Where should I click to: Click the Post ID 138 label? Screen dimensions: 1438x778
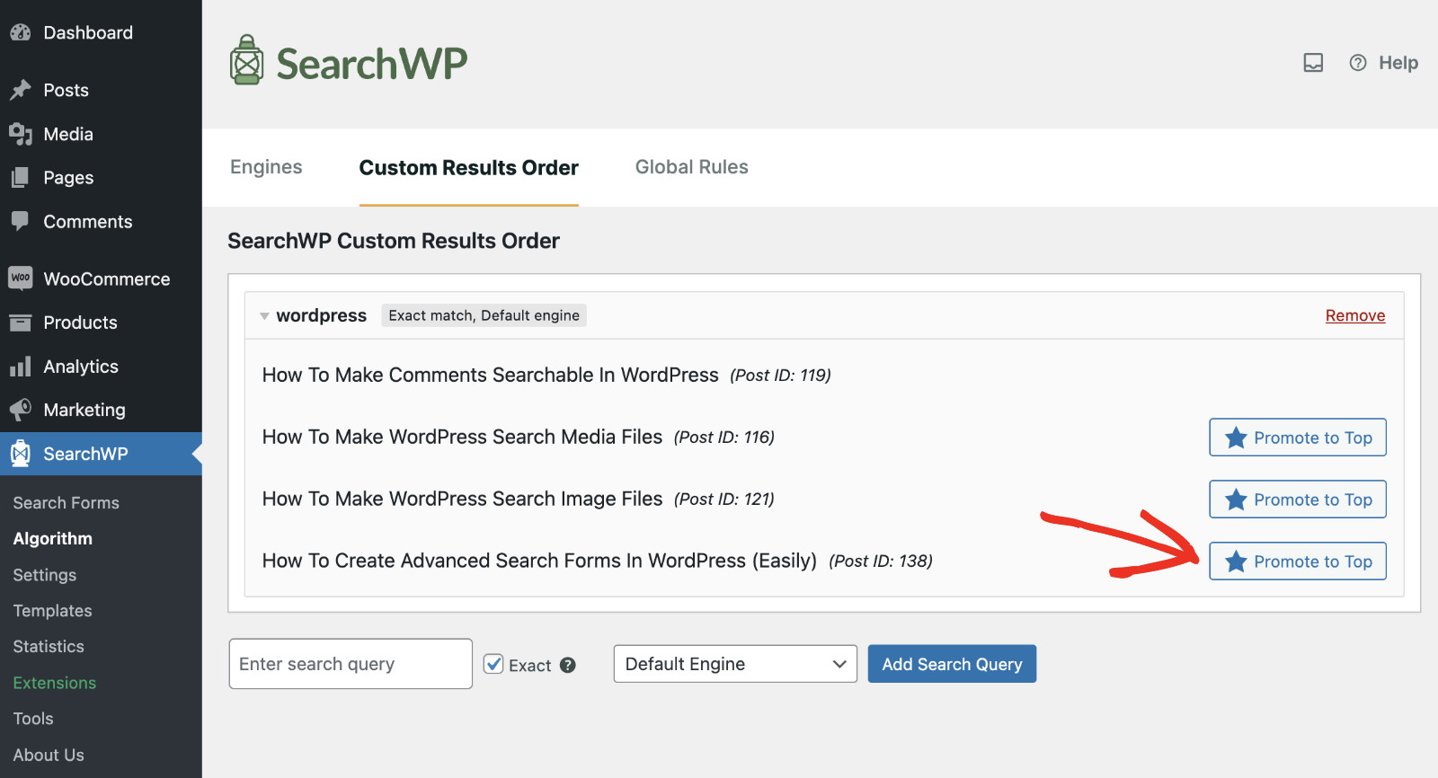pos(881,561)
